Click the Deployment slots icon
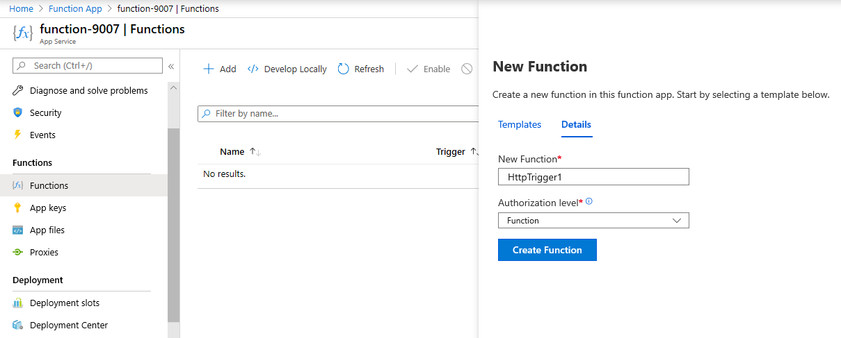Screen dimensions: 841x338 (x=18, y=303)
